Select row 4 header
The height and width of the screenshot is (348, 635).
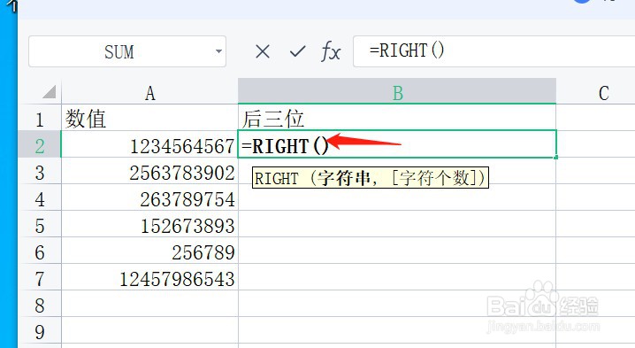click(x=40, y=198)
